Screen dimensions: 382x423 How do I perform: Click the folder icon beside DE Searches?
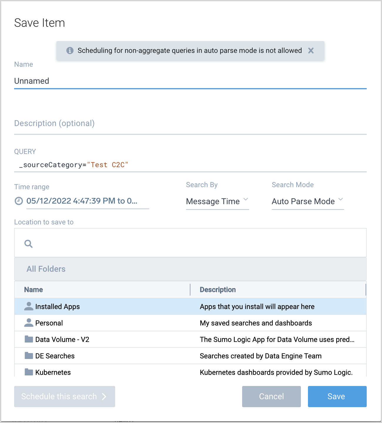pyautogui.click(x=29, y=355)
